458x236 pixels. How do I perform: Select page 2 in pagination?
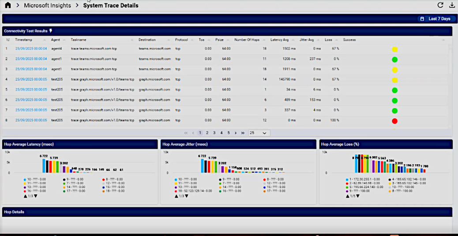pyautogui.click(x=207, y=133)
